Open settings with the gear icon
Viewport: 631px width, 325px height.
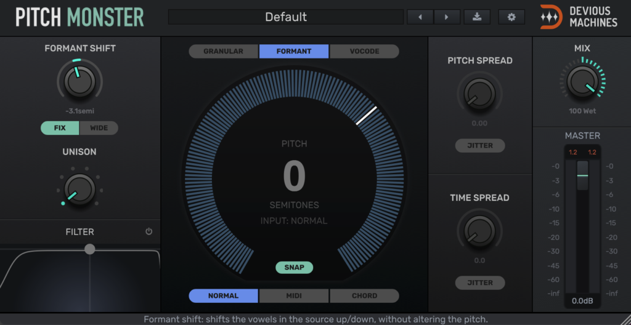(511, 17)
